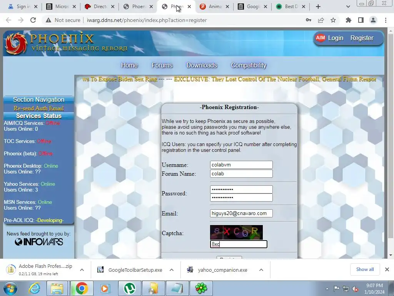The image size is (394, 296).
Task: Click the notepad taskbar icon
Action: 177,288
